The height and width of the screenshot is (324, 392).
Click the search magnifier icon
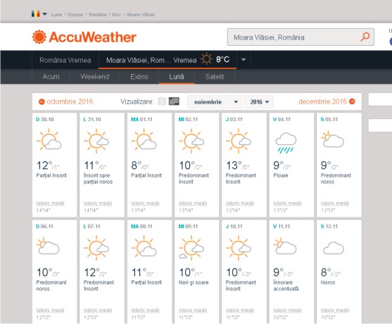click(365, 37)
